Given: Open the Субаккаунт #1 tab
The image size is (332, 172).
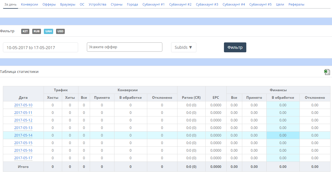Looking at the screenshot, I should click(x=153, y=4).
